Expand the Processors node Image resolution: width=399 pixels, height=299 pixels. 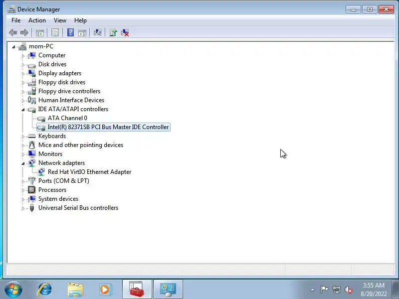[x=23, y=190]
